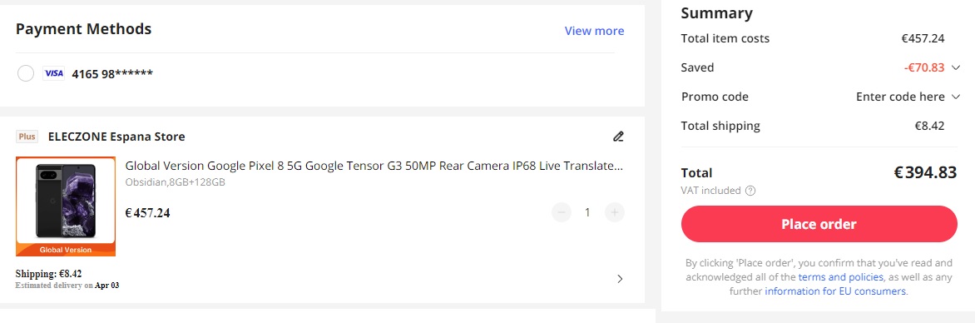Expand shipping options chevron arrow
This screenshot has height=323, width=975.
click(619, 279)
